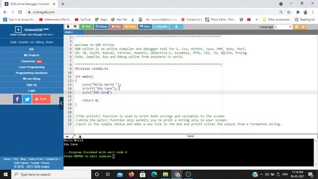
Task: Open Learn Programming in the sidebar
Action: [x=31, y=67]
